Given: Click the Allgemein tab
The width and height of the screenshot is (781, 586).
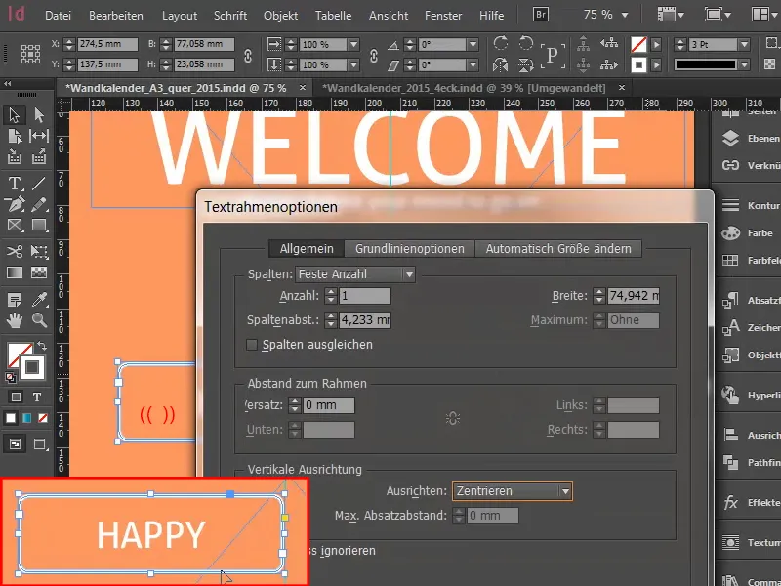Looking at the screenshot, I should tap(307, 249).
